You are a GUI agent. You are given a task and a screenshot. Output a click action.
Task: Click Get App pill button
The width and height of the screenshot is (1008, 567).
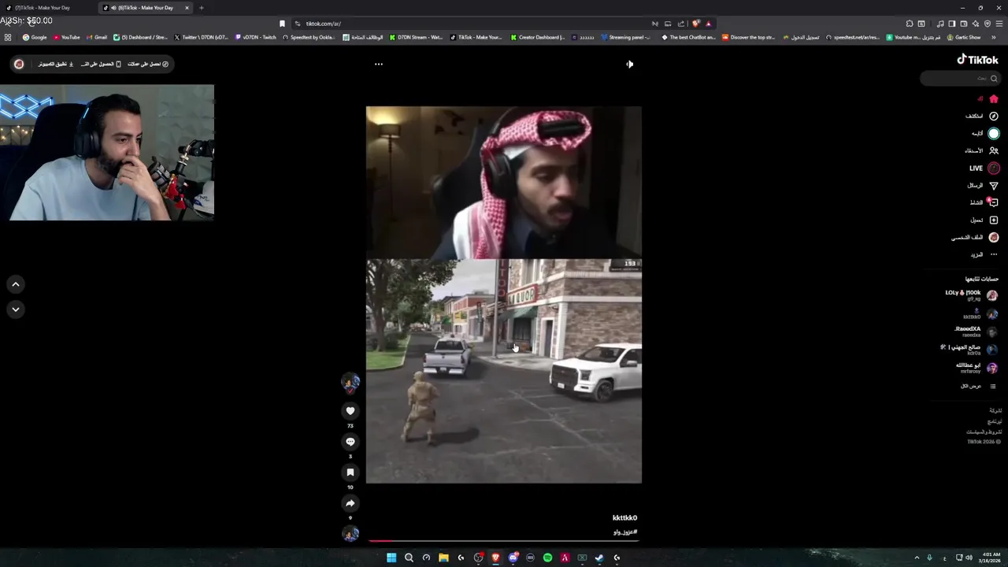[x=101, y=64]
